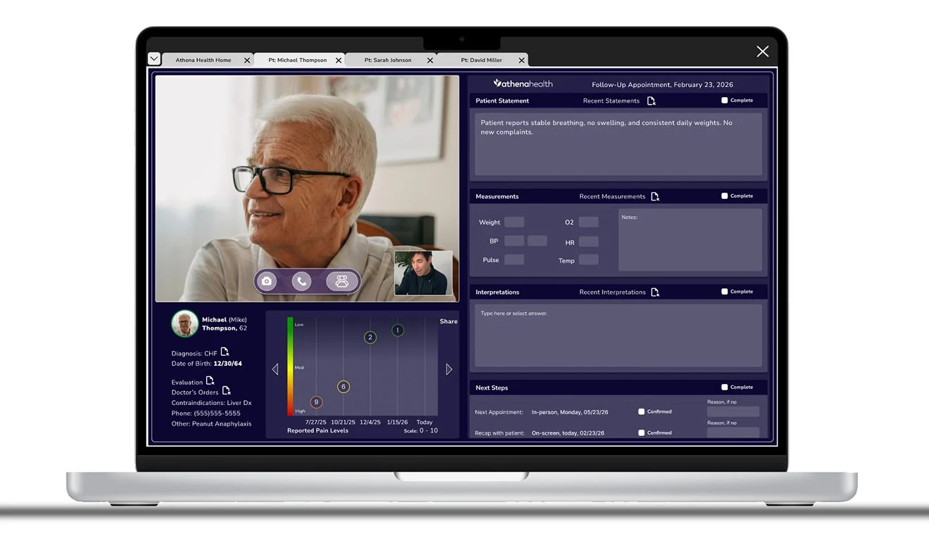Open Recent Interpretations document icon
This screenshot has width=929, height=545.
tap(655, 292)
